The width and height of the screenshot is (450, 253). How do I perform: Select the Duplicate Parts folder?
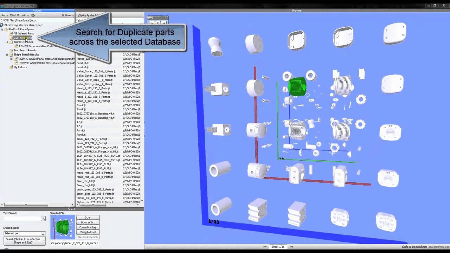22,38
